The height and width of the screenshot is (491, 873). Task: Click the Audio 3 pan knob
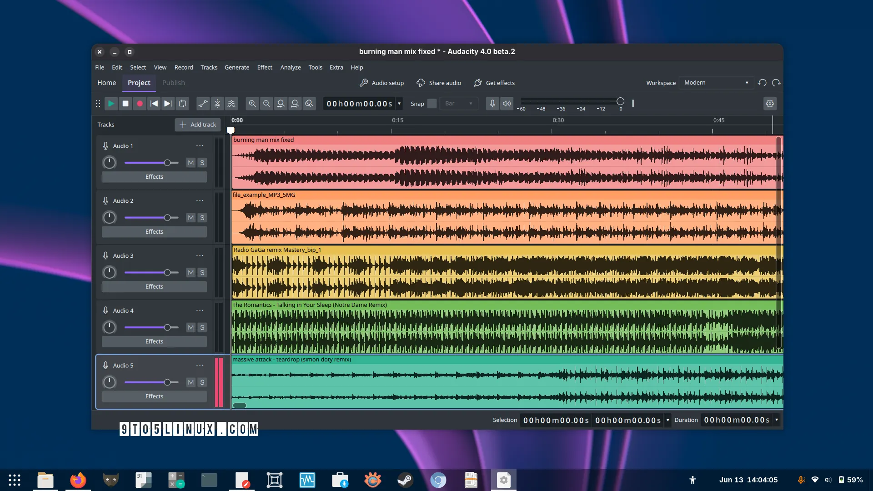click(109, 272)
